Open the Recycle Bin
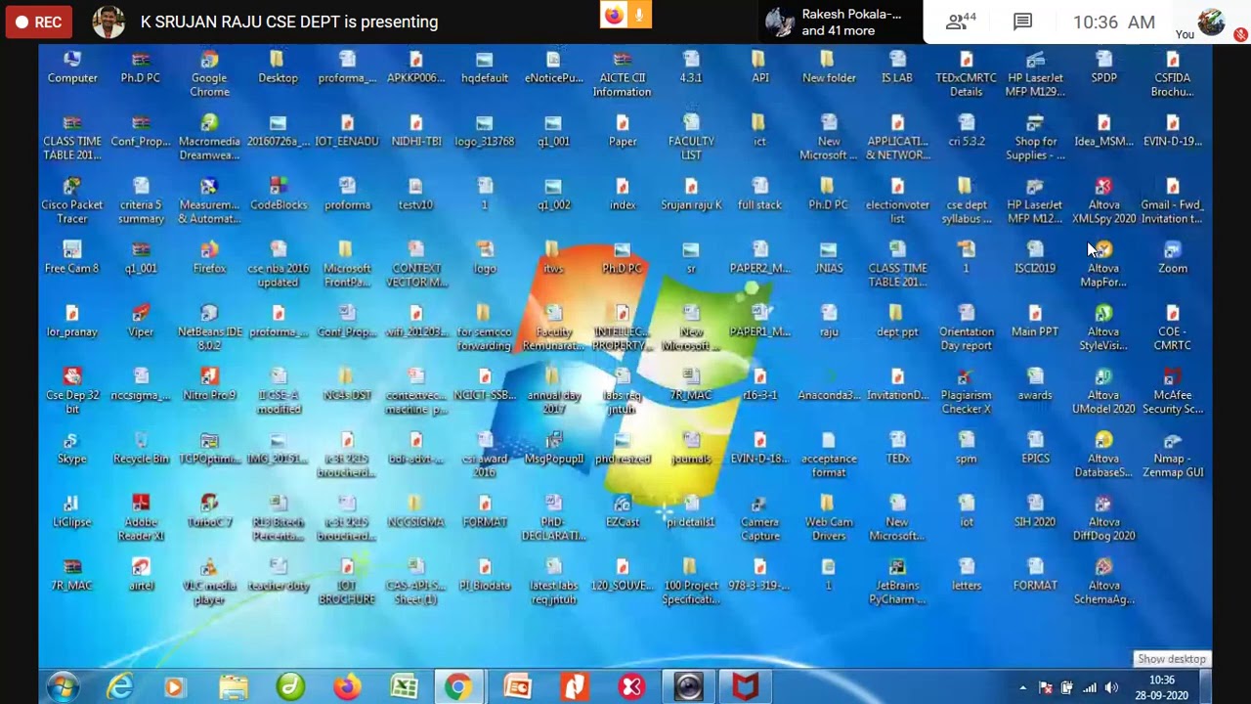 coord(141,449)
